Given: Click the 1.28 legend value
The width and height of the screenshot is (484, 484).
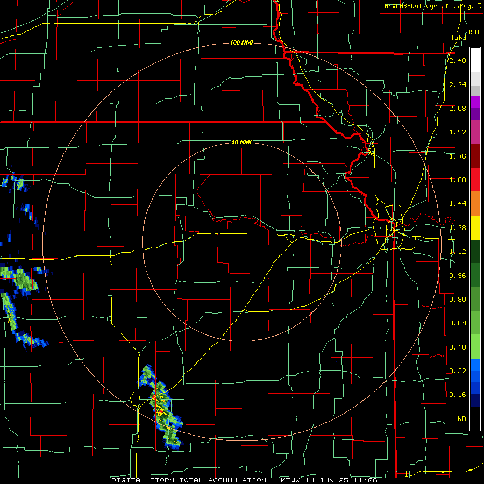Looking at the screenshot, I should [458, 228].
